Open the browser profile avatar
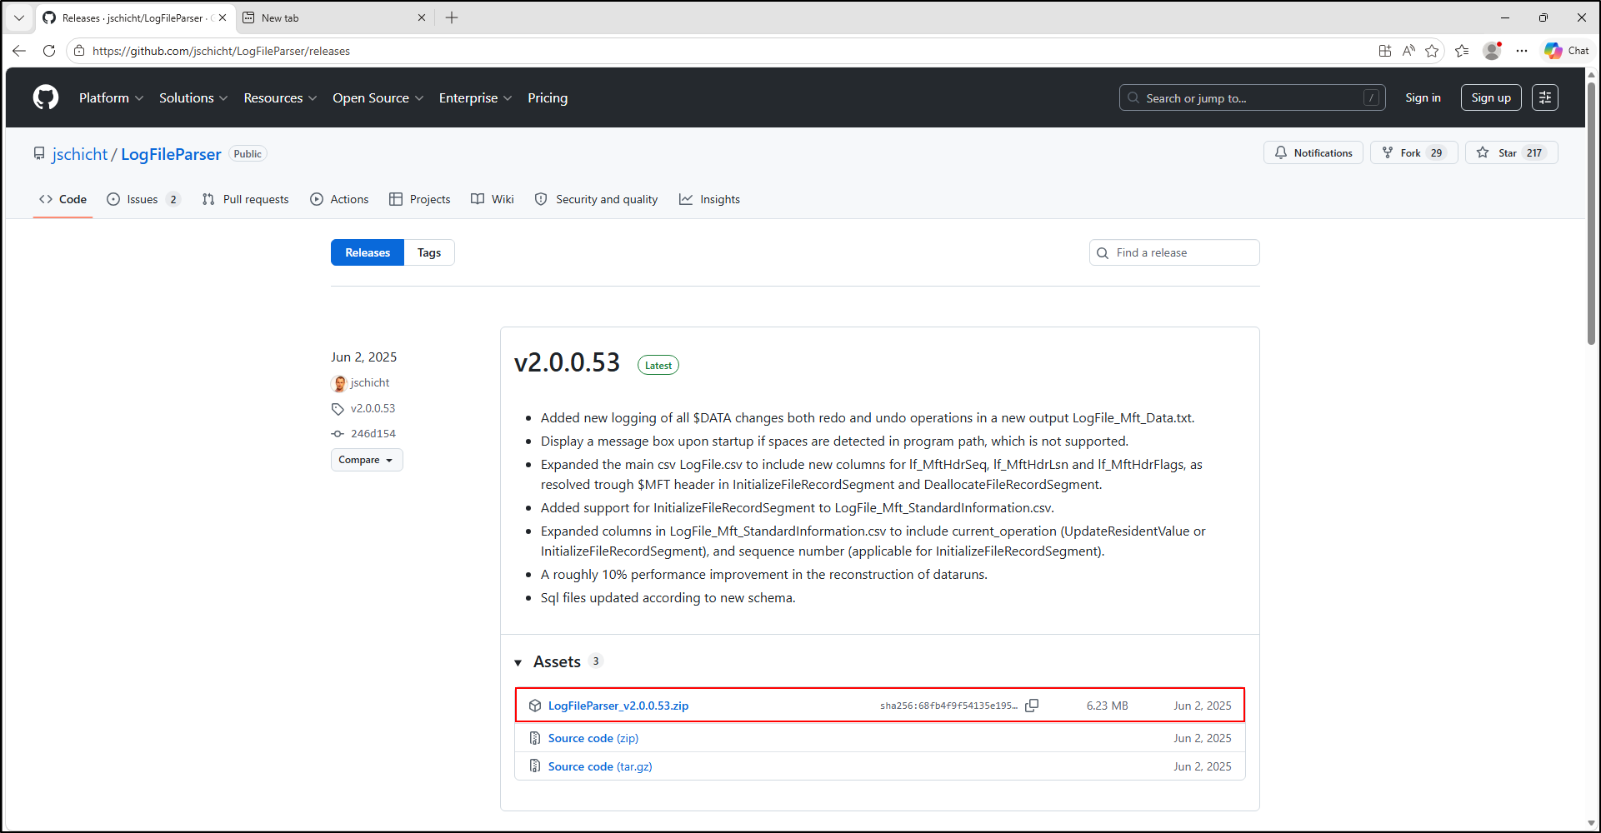 click(1492, 51)
